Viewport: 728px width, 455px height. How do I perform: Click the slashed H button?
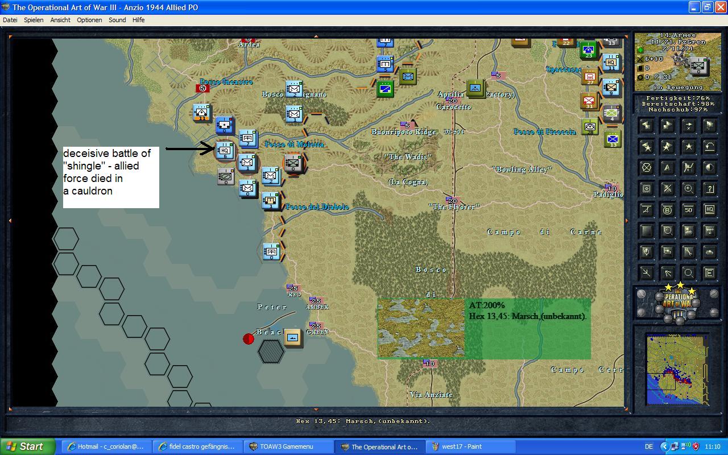click(x=689, y=168)
